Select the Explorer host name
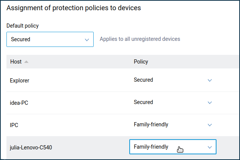The width and height of the screenshot is (240, 160). (x=19, y=81)
